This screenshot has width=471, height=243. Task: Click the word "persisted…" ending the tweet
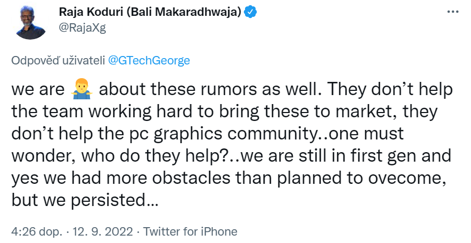115,200
